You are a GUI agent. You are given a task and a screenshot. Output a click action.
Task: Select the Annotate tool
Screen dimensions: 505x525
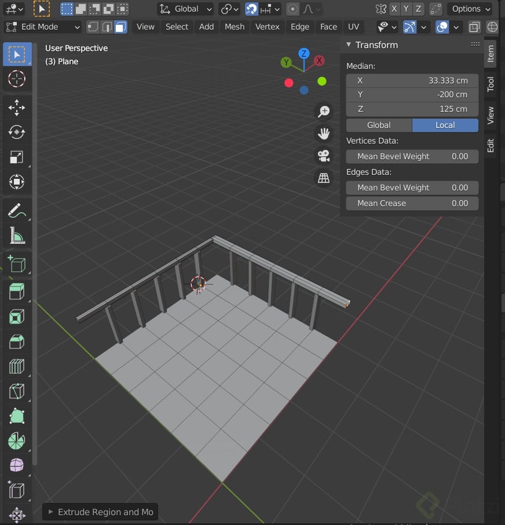(16, 211)
